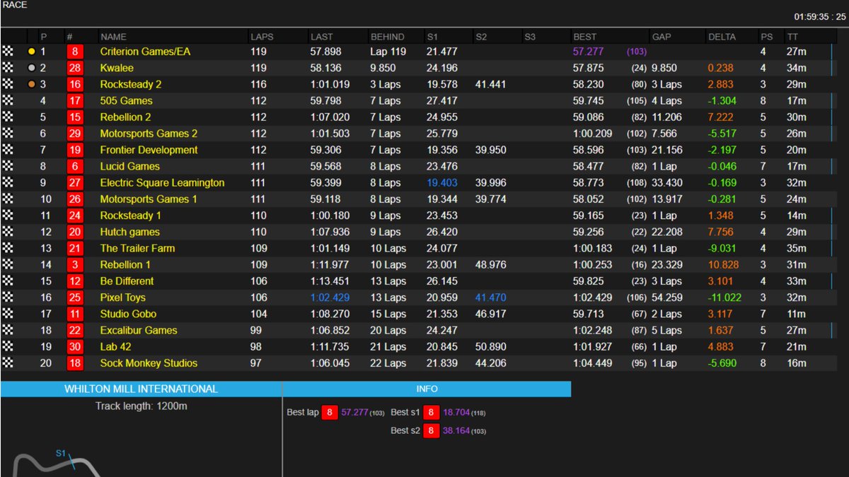Click the checkered flag in Hutch games row
Screen dimensions: 849x477
[8, 232]
